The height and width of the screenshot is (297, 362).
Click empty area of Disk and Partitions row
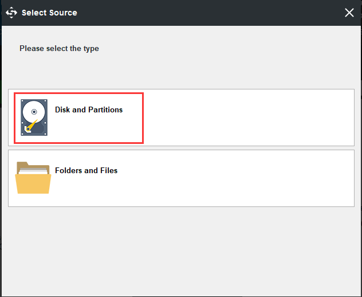(246, 118)
